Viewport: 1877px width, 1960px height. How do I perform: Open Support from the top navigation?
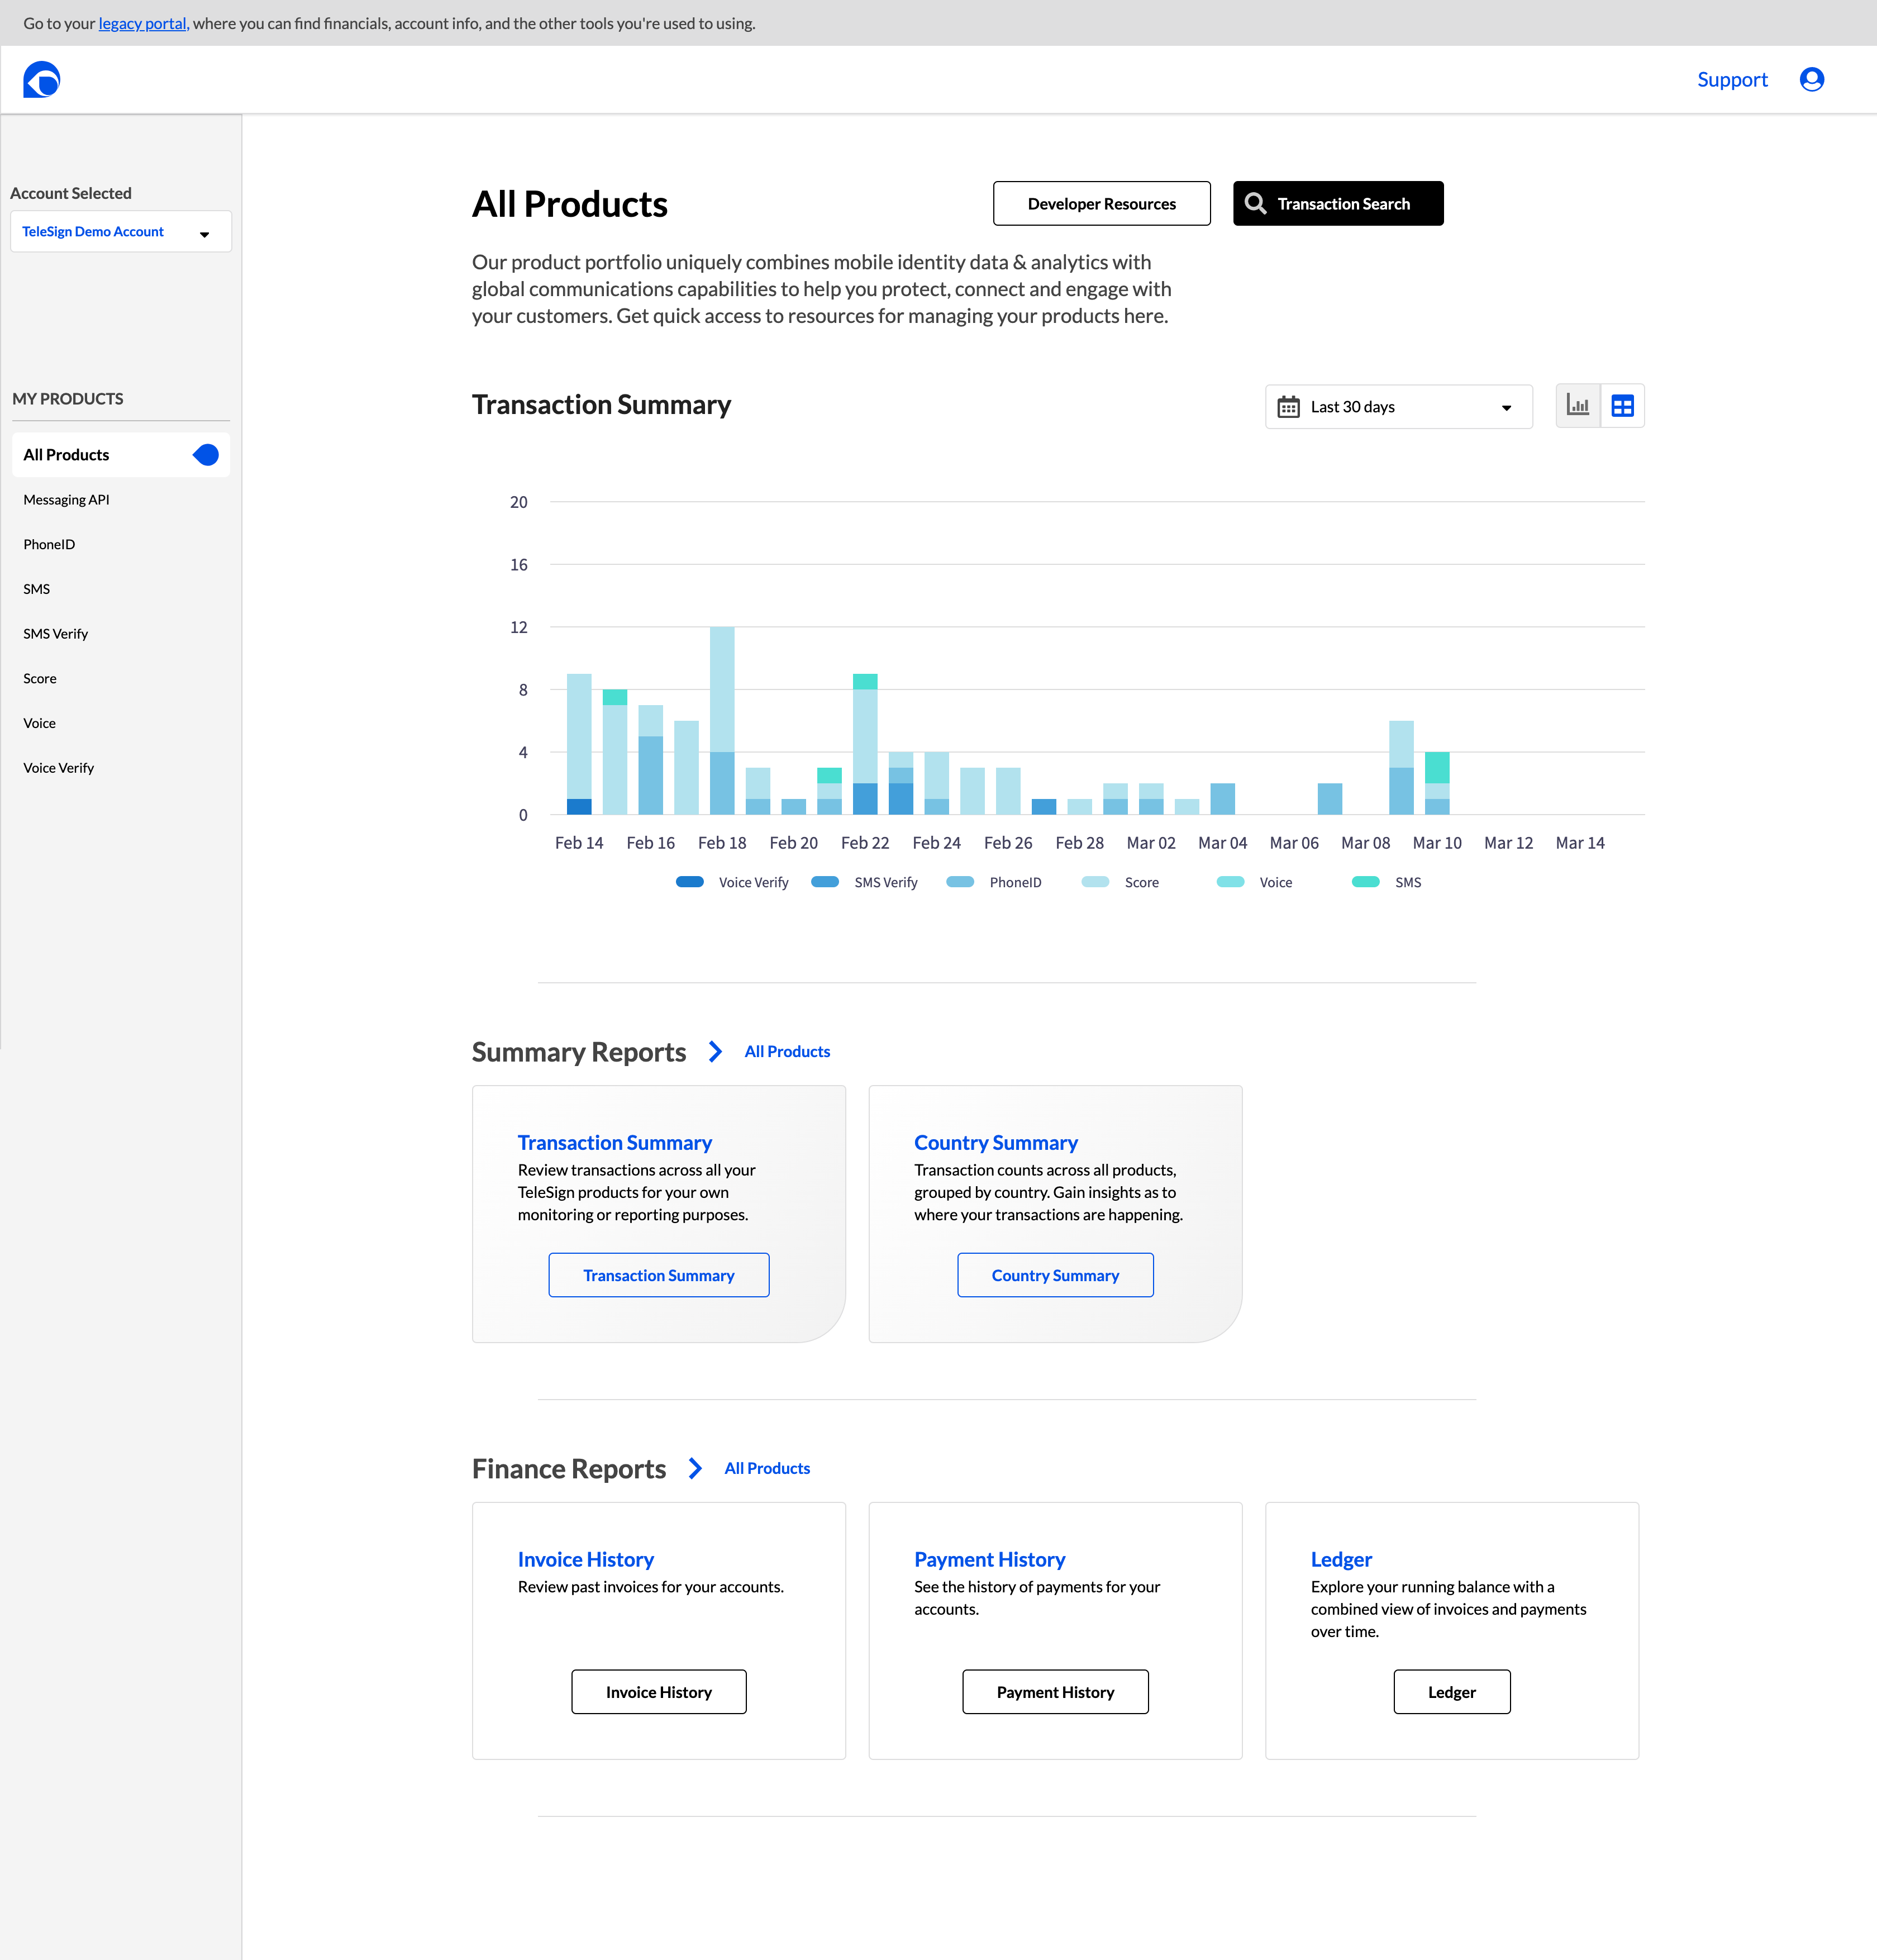coord(1732,79)
